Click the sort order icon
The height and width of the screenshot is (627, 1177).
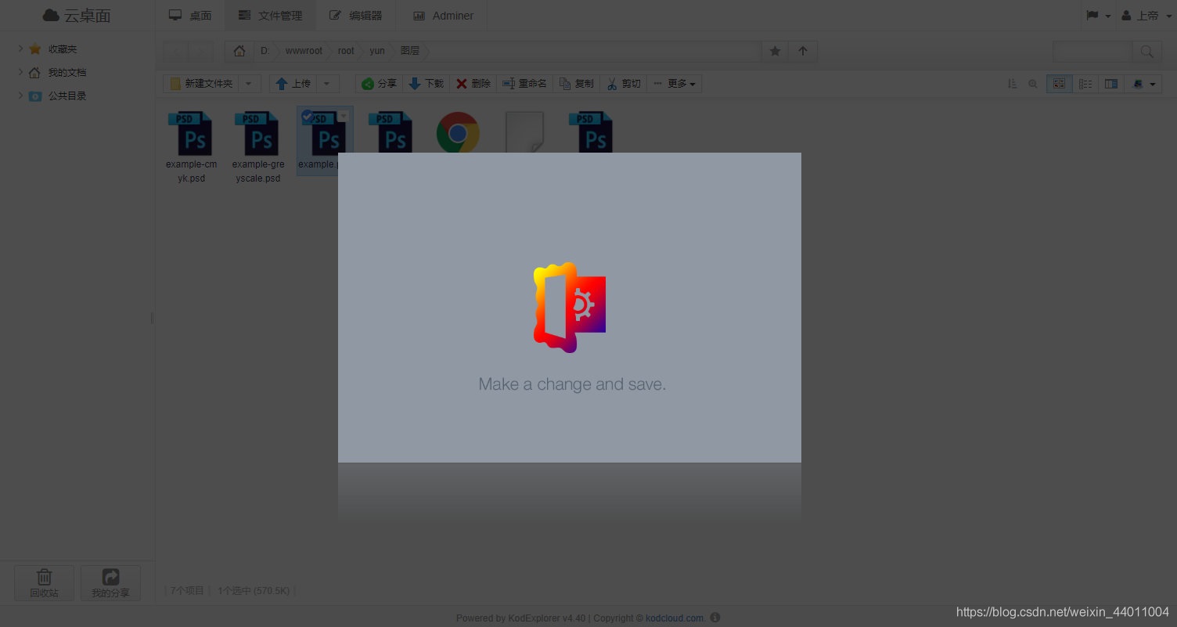[1012, 84]
